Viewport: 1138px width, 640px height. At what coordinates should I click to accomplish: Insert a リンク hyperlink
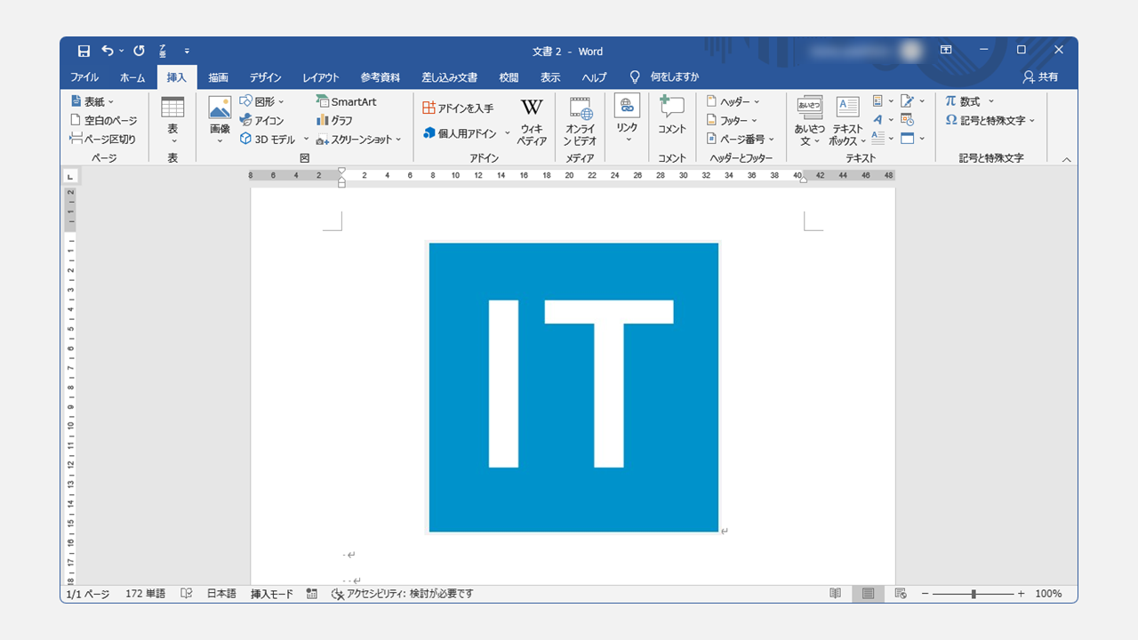pyautogui.click(x=627, y=119)
